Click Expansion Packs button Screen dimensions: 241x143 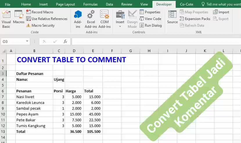(195, 19)
